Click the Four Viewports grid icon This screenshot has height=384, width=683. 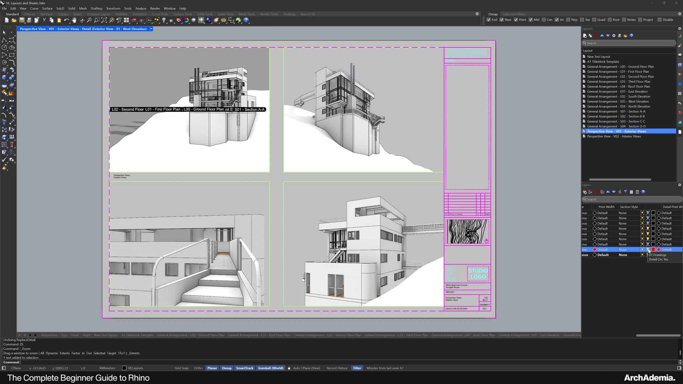126,20
